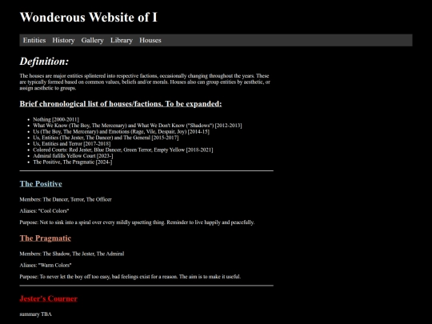Click the Members line listing The Shadow
The height and width of the screenshot is (324, 432).
tap(72, 254)
